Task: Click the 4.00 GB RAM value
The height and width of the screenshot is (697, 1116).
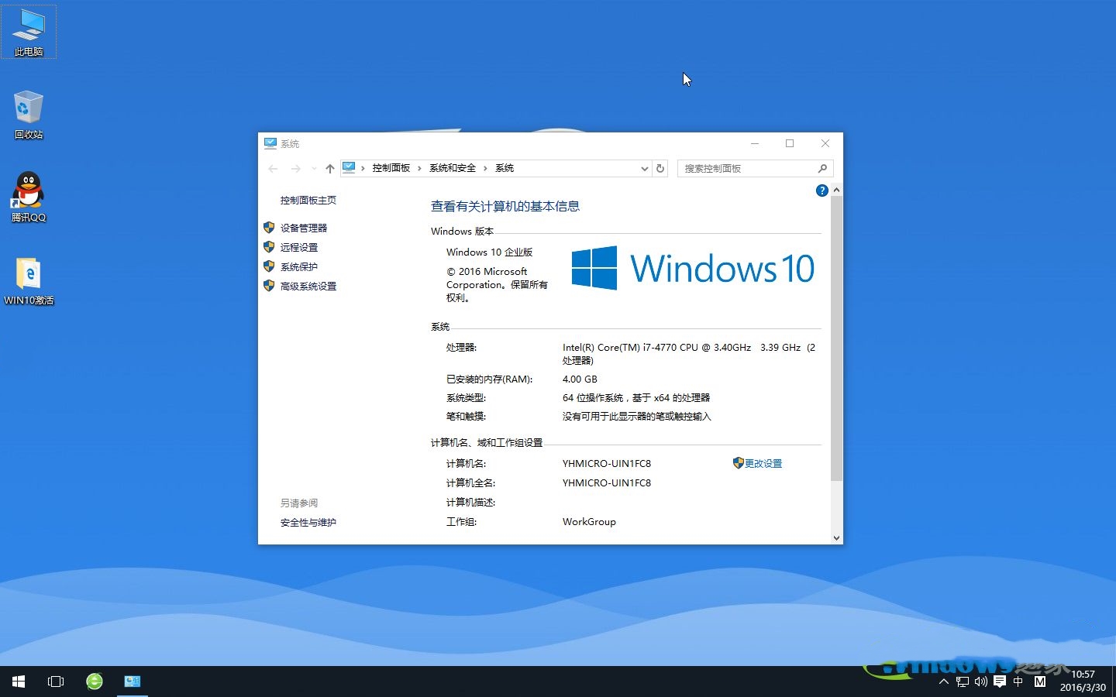Action: click(x=580, y=379)
